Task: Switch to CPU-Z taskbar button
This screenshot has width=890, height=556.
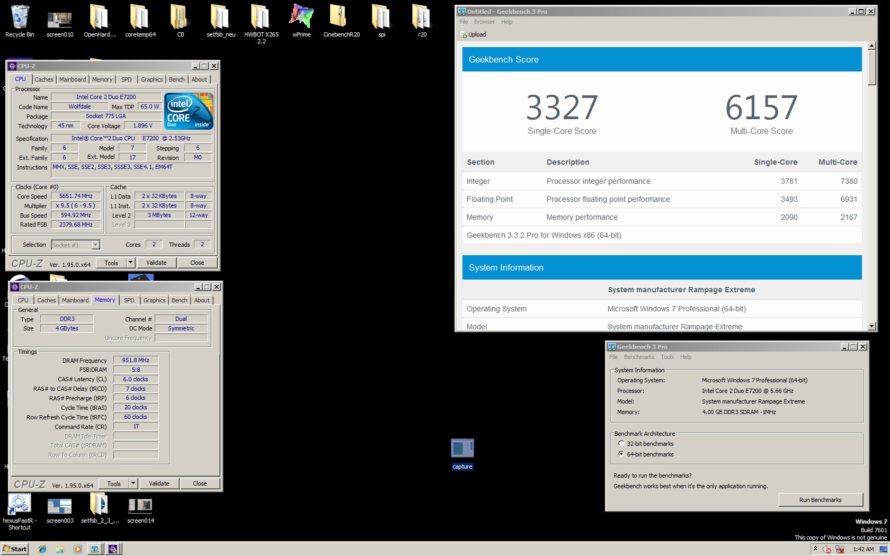Action: tap(113, 549)
